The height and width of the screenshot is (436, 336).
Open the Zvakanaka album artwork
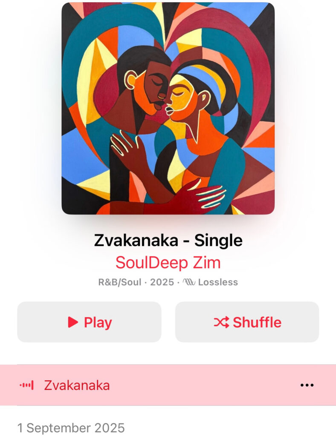[168, 109]
